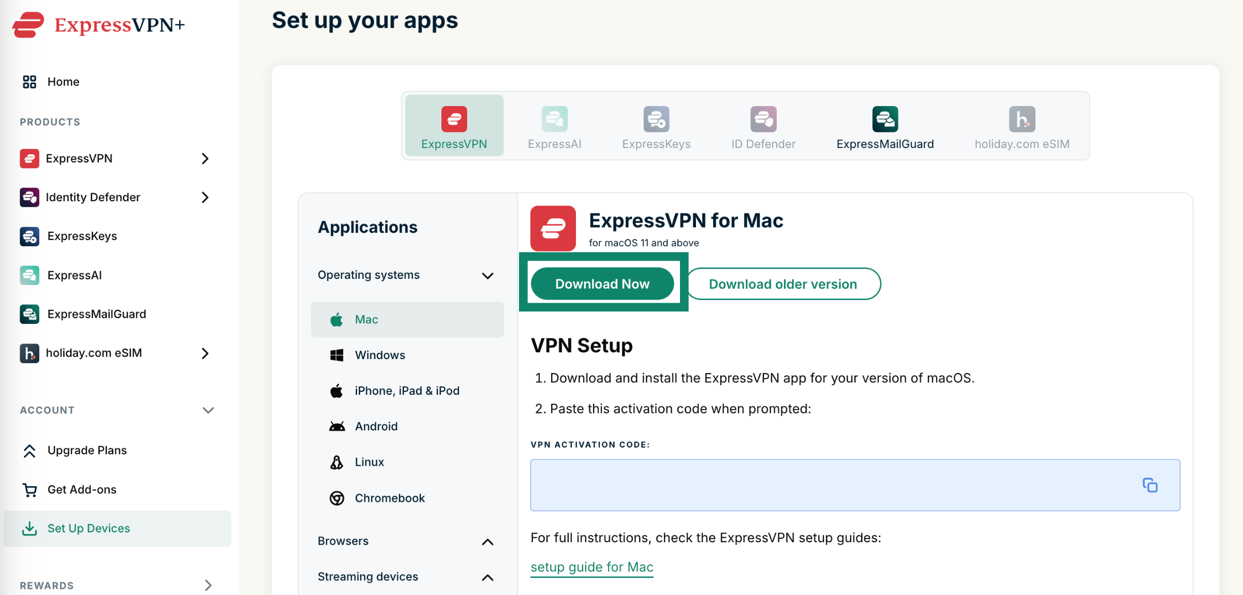The image size is (1243, 595).
Task: Click the Chromebook chrome icon
Action: pos(337,498)
